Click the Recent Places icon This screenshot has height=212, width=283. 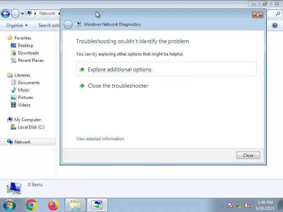pos(13,60)
